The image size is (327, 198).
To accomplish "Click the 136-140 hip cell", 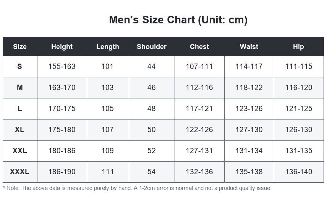I will 299,172.
